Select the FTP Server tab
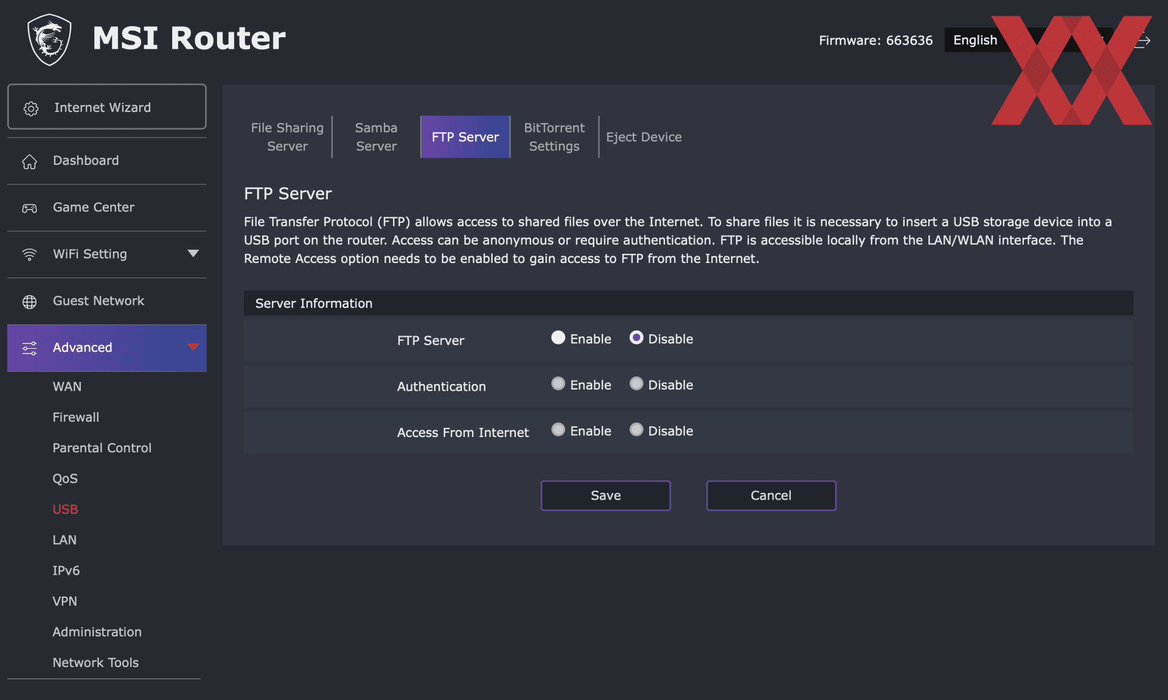The height and width of the screenshot is (700, 1168). tap(465, 137)
